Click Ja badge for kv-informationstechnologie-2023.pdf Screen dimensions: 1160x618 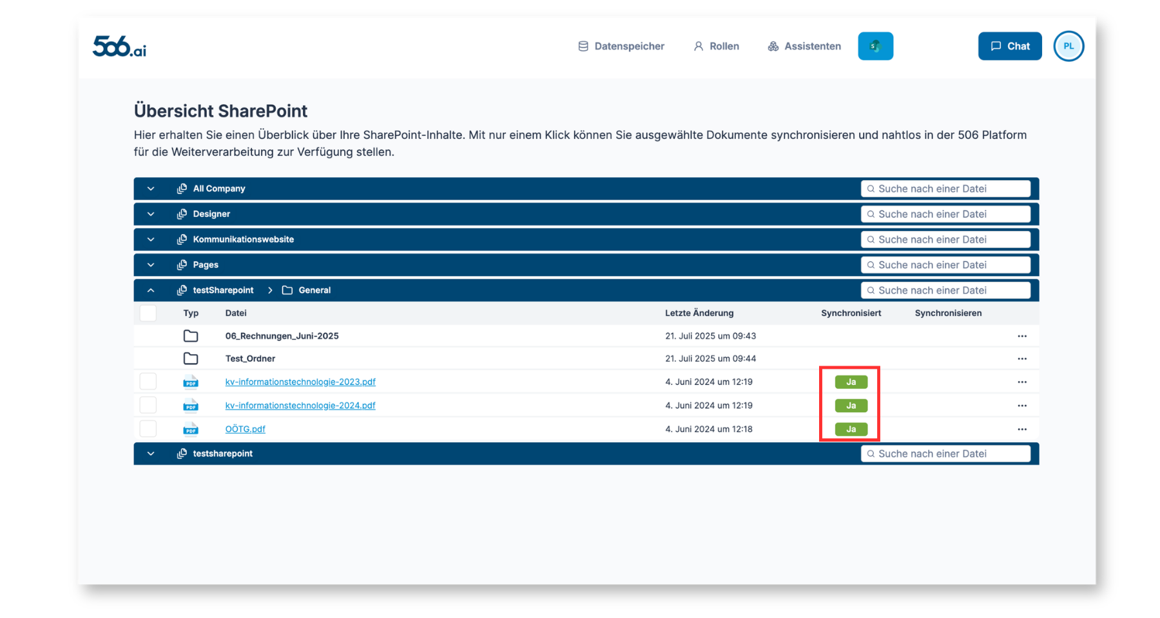click(851, 382)
